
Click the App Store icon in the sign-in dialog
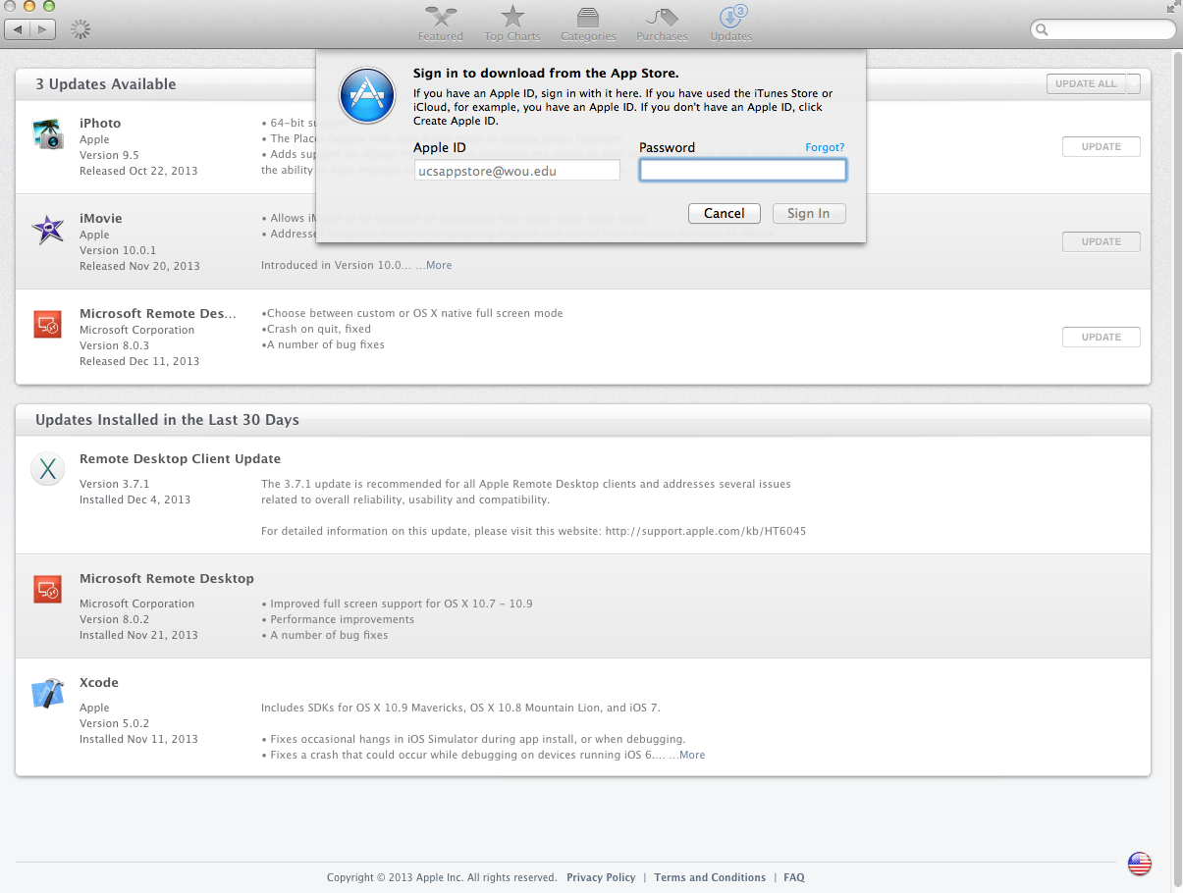[366, 94]
